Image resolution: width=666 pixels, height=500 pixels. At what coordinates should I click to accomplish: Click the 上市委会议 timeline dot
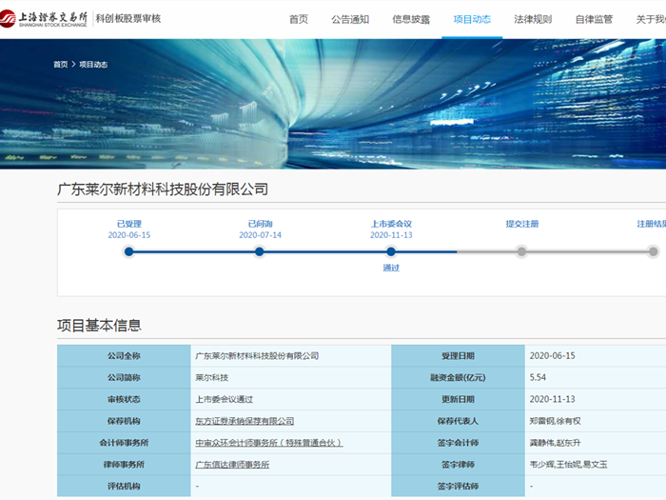coord(391,251)
